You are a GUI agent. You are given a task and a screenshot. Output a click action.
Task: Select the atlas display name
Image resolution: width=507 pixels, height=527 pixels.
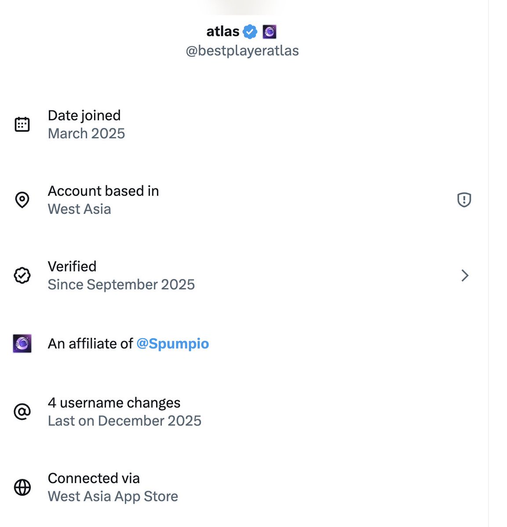tap(223, 32)
